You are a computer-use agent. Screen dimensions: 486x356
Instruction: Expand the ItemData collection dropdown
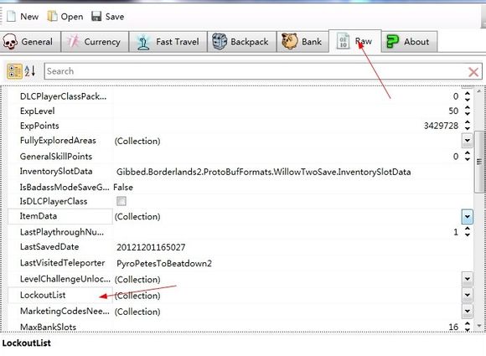tap(467, 216)
